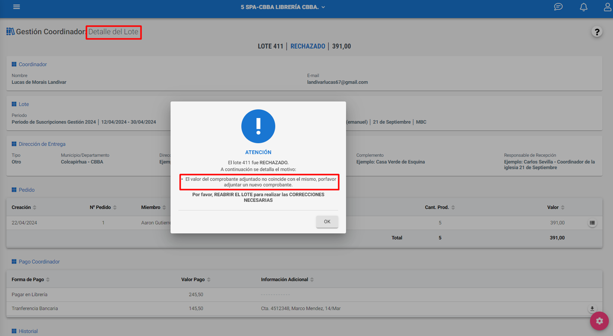Click Cta. 4512348, Marco Mendez, 14/Mar text

point(301,308)
